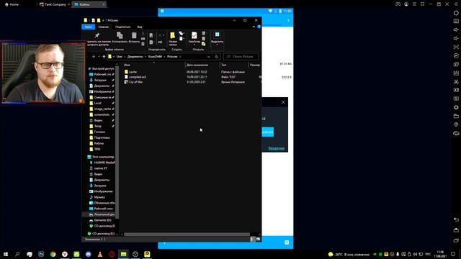Open VLC cone icon on taskbar

100,254
